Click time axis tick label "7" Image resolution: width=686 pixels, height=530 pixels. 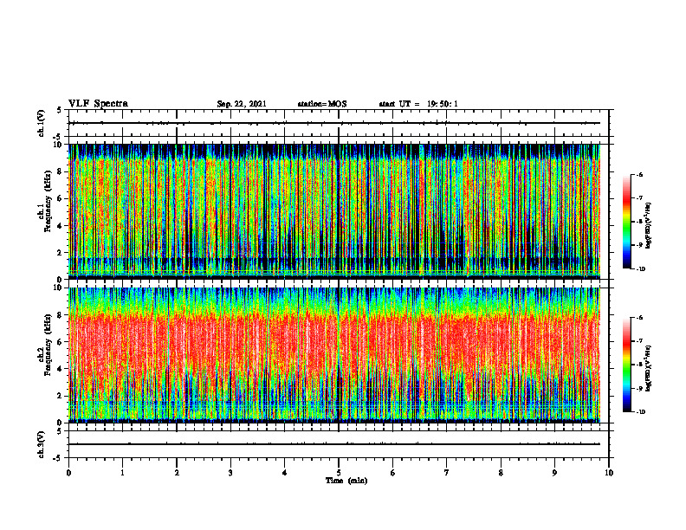[x=447, y=472]
